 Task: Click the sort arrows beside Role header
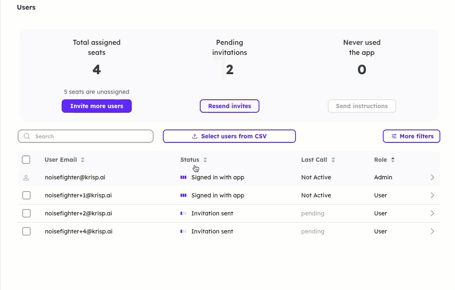[393, 160]
